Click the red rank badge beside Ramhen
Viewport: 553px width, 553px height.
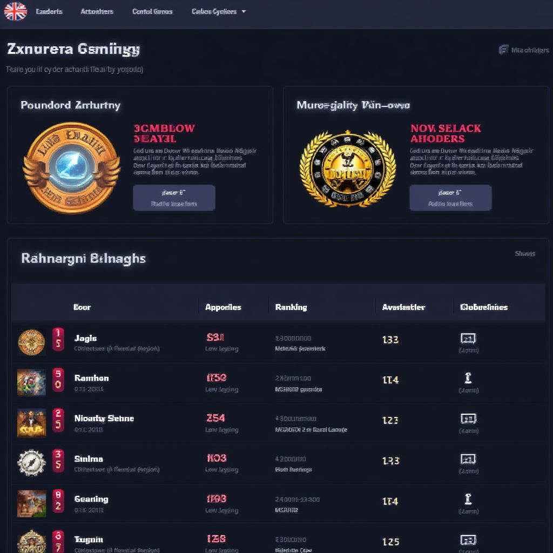tap(58, 379)
